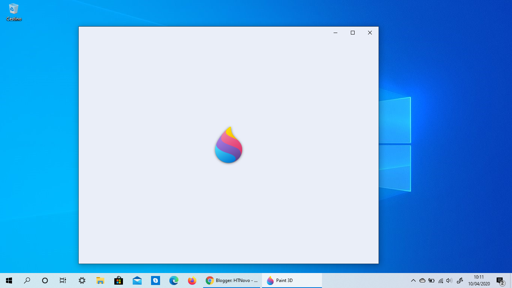The height and width of the screenshot is (288, 512).
Task: Check battery status in system tray
Action: coord(431,280)
